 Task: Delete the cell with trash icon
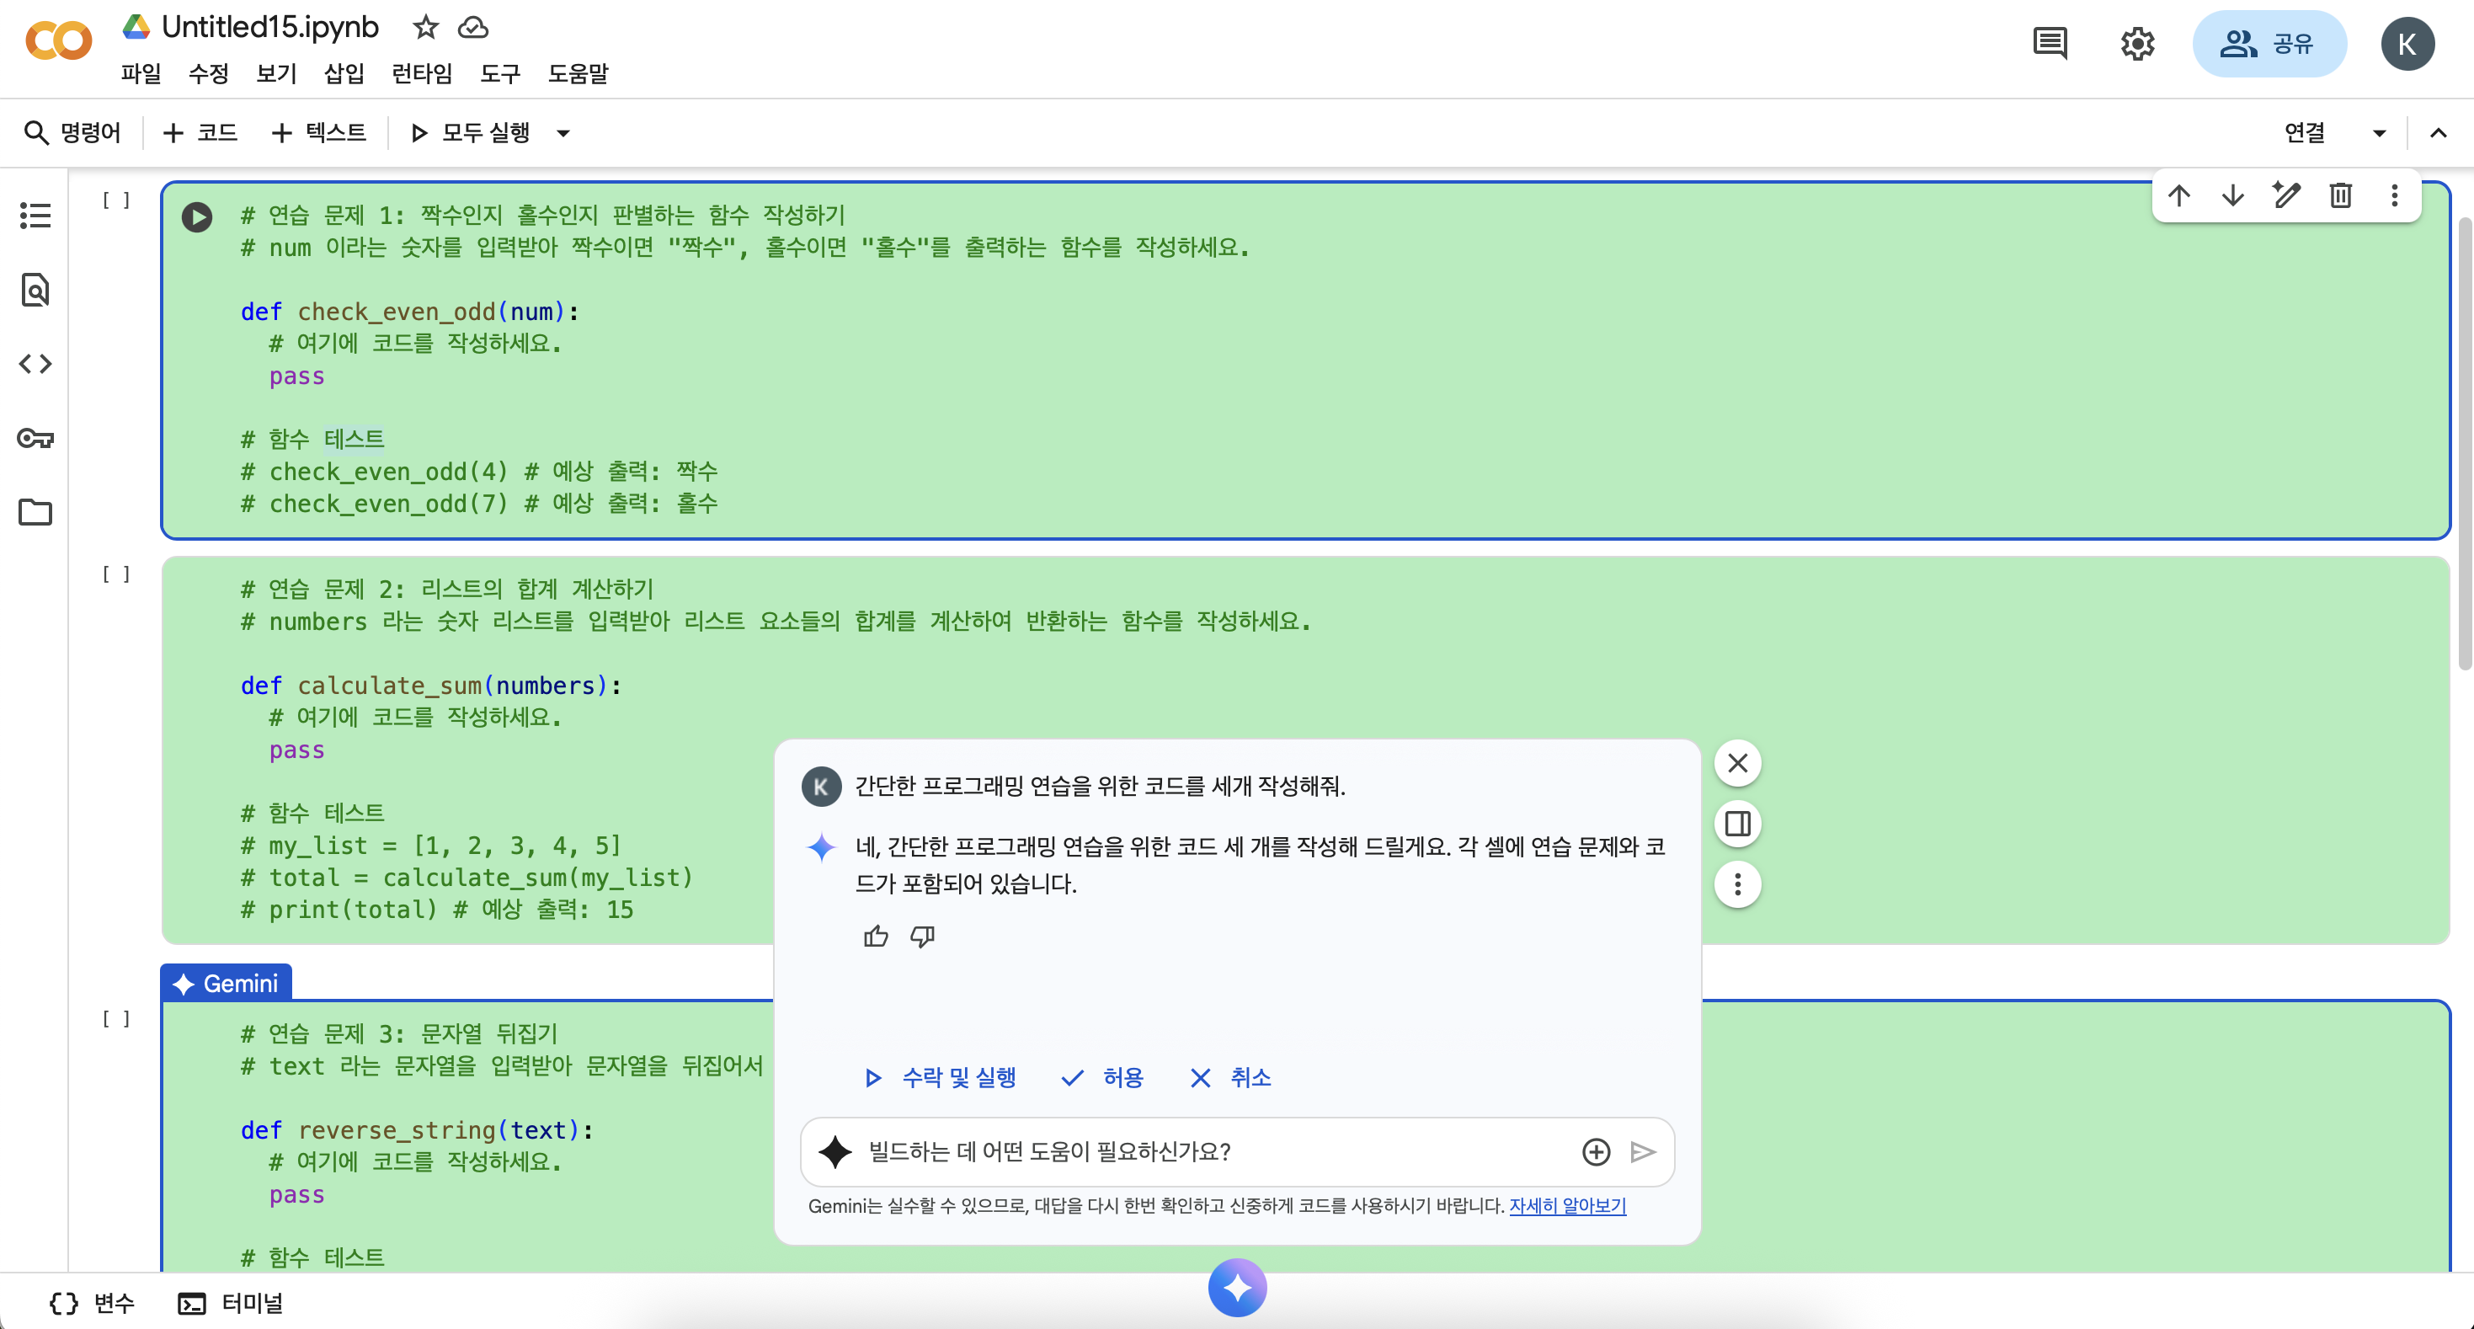(2340, 196)
